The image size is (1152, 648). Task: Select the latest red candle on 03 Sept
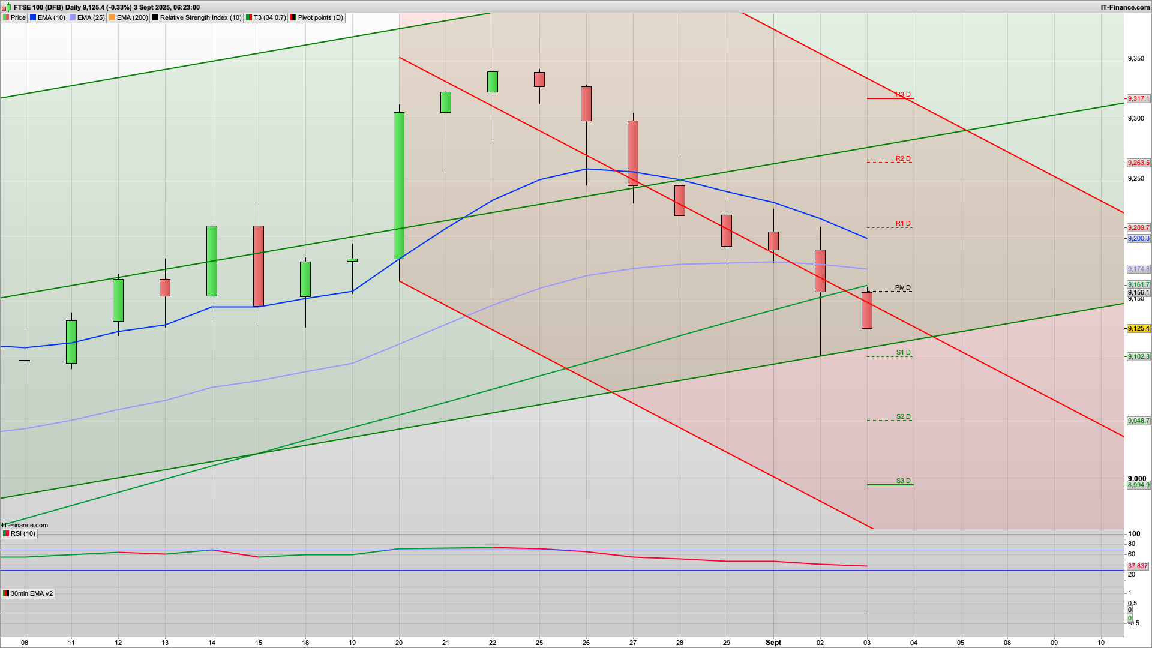(867, 310)
